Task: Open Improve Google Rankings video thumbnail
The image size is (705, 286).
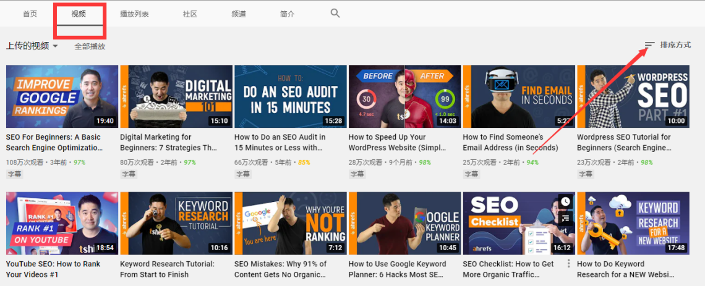Action: coord(62,96)
